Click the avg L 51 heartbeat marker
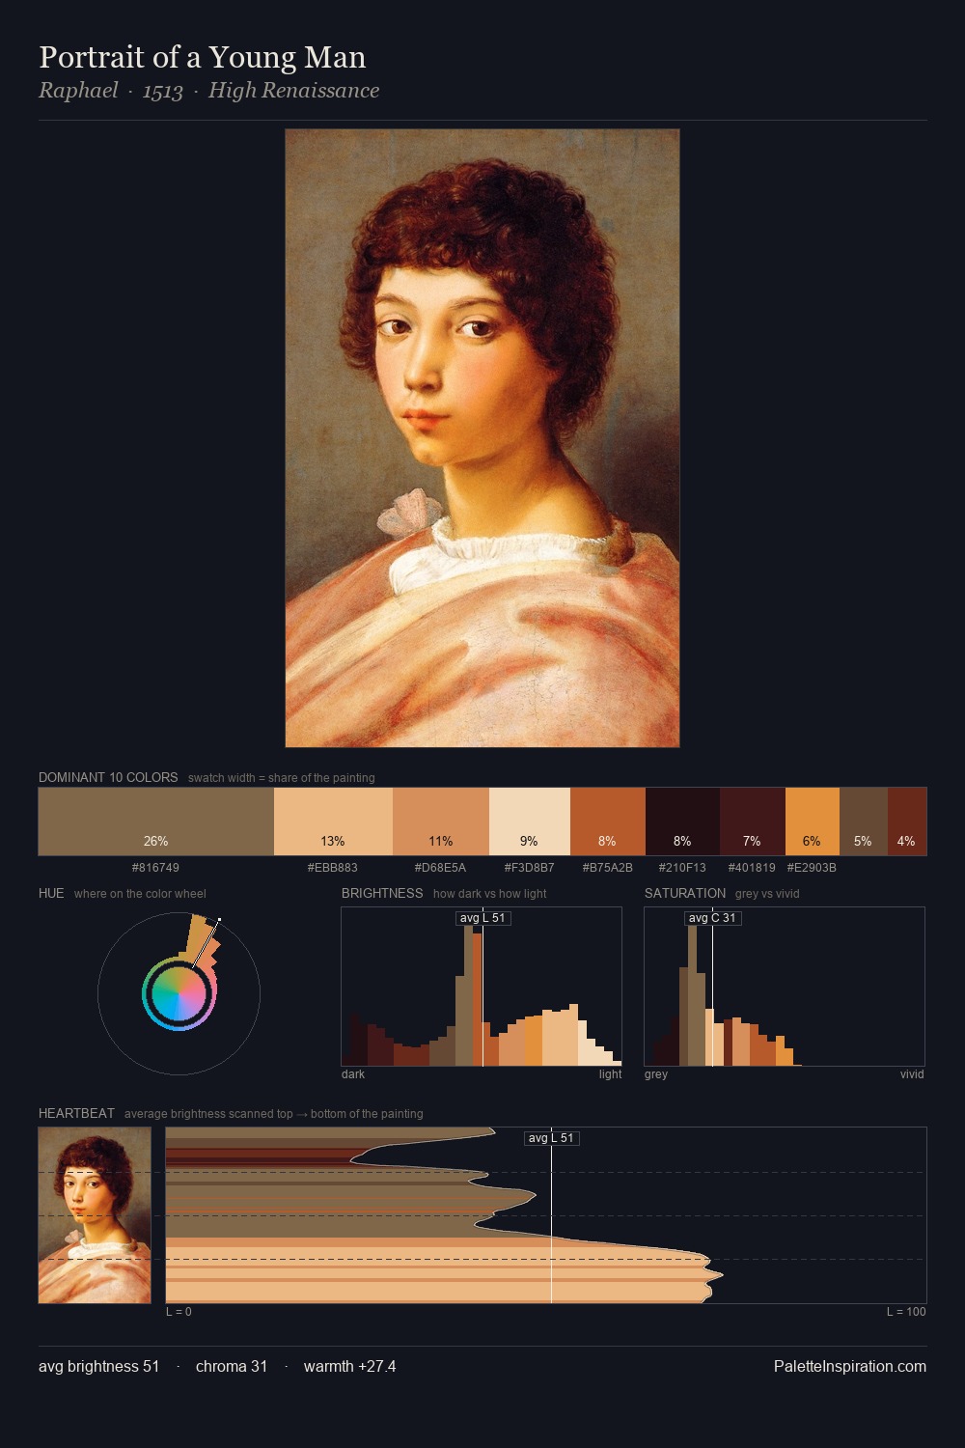 click(x=551, y=1138)
